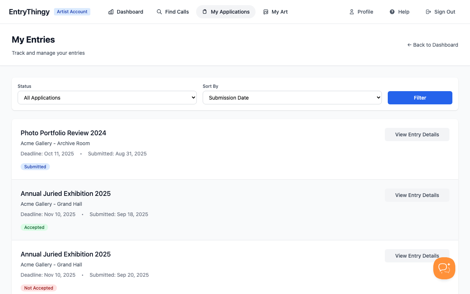Viewport: 470px width, 294px height.
Task: Click Back to Dashboard link
Action: point(435,45)
